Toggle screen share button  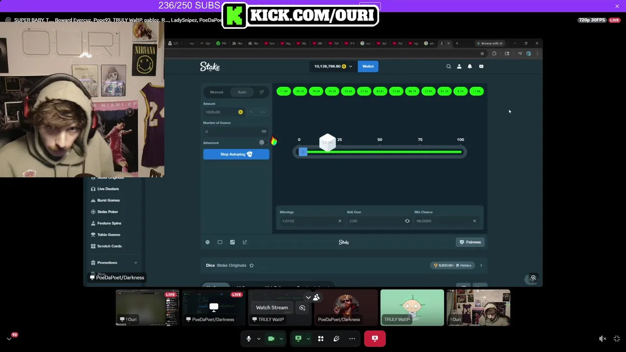point(298,338)
